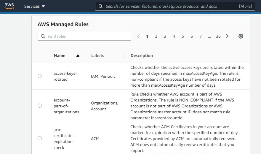This screenshot has width=261, height=154.
Task: Jump to page 3 of rules
Action: pyautogui.click(x=165, y=36)
